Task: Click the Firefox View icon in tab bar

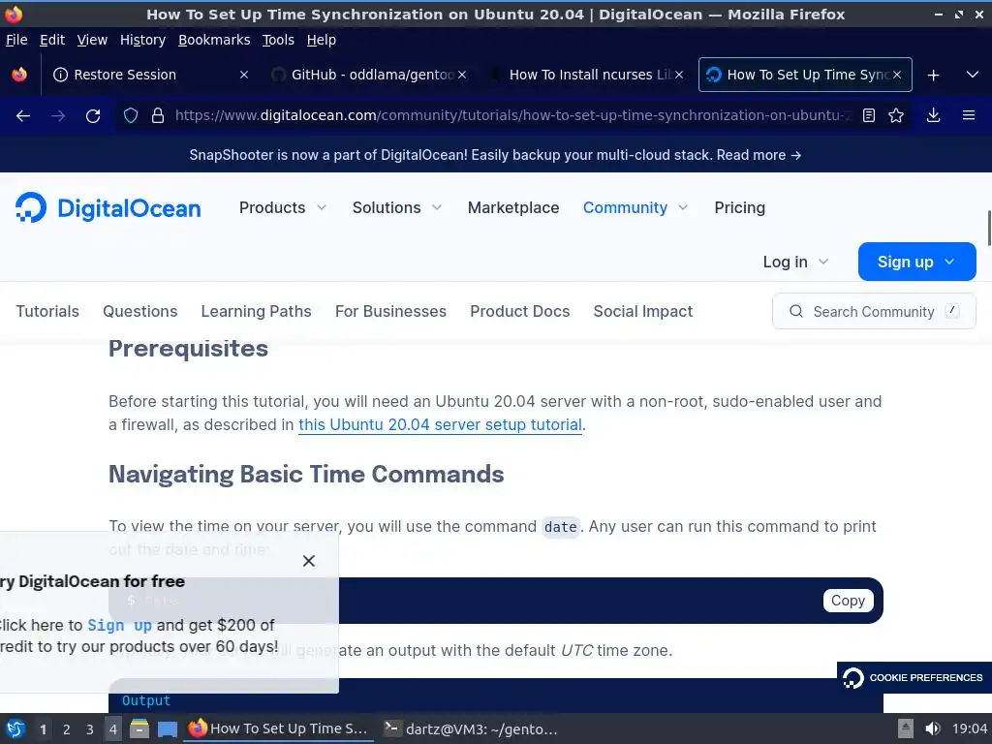Action: coord(19,75)
